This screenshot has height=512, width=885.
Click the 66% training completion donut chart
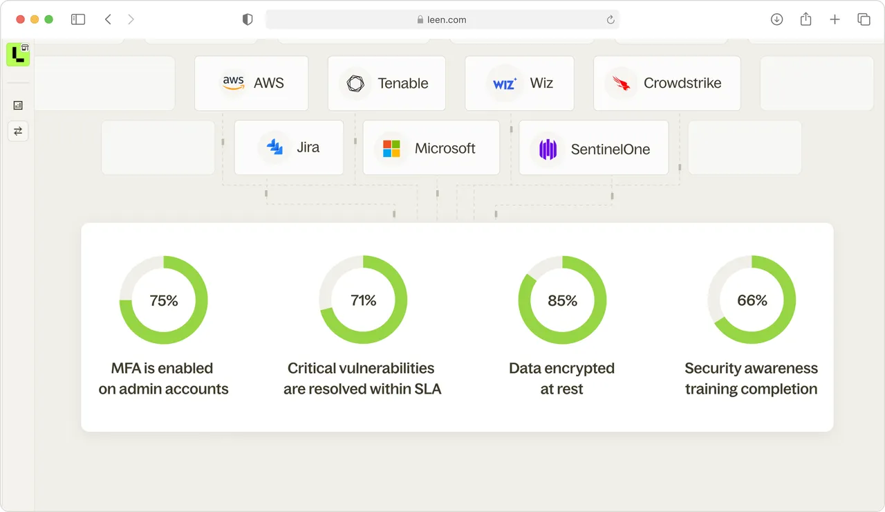(752, 300)
